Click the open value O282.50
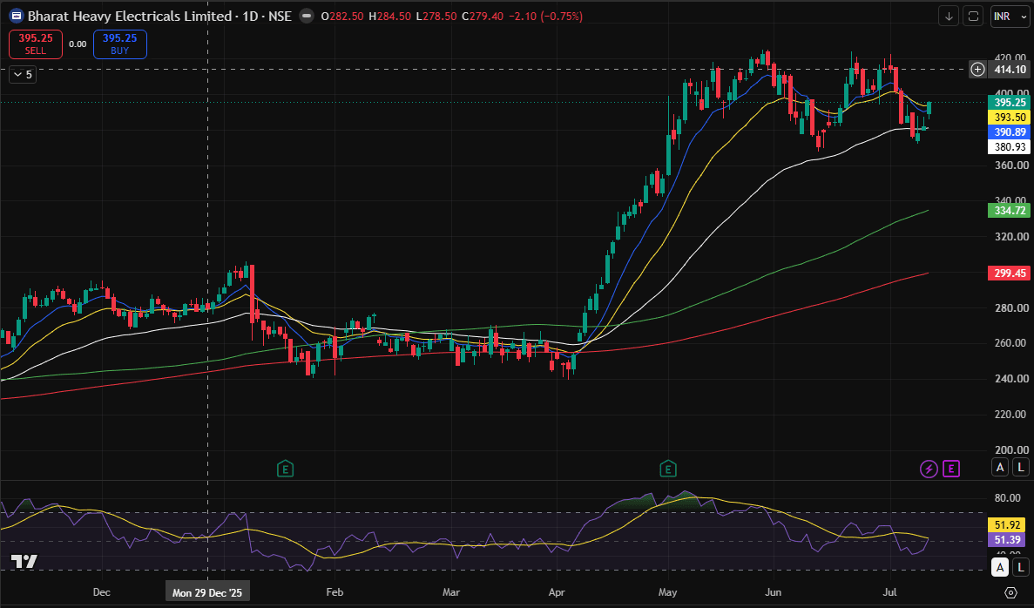 pyautogui.click(x=342, y=17)
